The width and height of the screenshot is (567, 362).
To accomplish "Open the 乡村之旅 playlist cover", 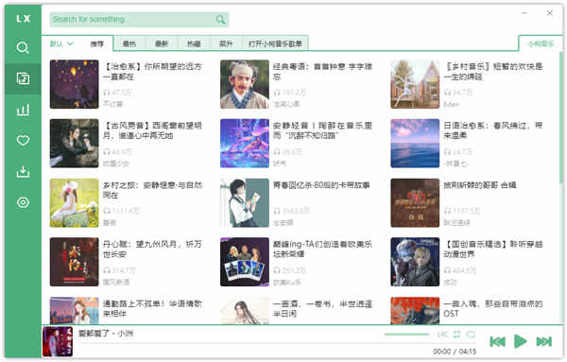I will (x=74, y=203).
